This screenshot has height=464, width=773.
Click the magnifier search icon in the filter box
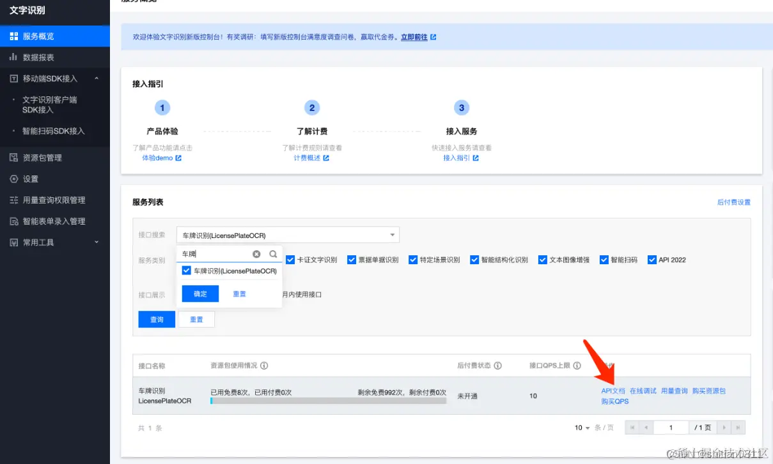[272, 254]
